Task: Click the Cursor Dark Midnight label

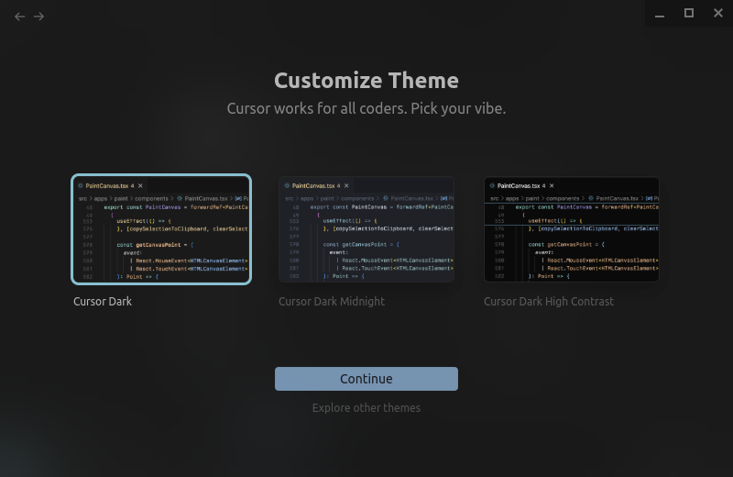Action: [332, 302]
